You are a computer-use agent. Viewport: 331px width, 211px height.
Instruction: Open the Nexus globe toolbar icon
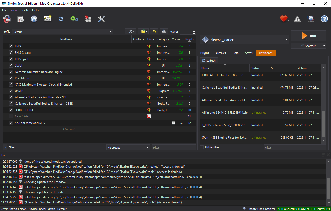[34, 19]
